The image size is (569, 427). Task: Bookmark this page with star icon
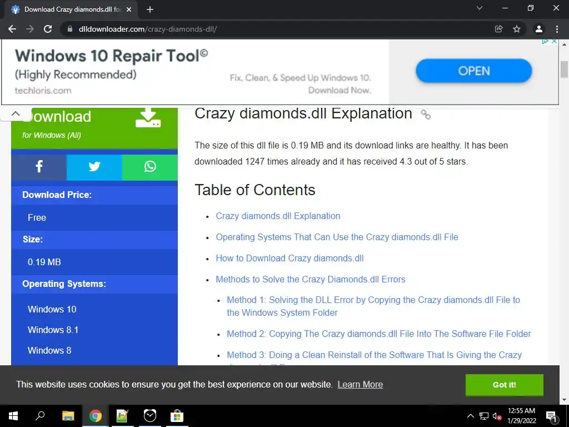(x=517, y=29)
